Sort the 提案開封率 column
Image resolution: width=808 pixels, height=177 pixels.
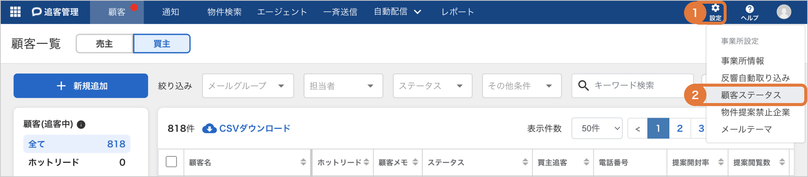721,162
